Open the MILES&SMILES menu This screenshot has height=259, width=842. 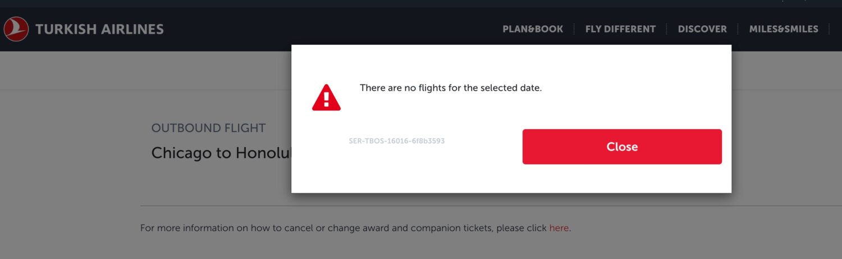pyautogui.click(x=783, y=29)
